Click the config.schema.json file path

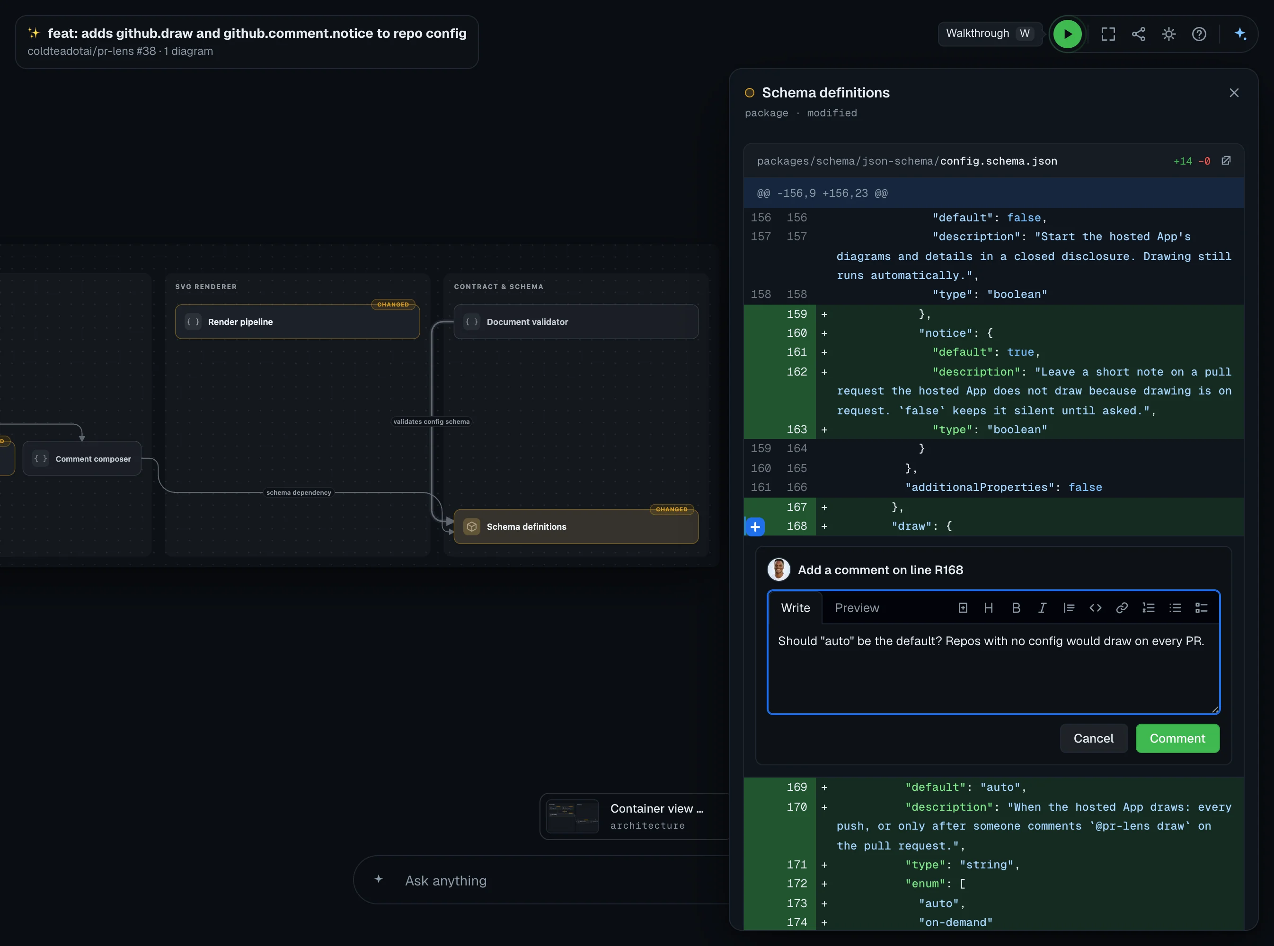point(907,161)
